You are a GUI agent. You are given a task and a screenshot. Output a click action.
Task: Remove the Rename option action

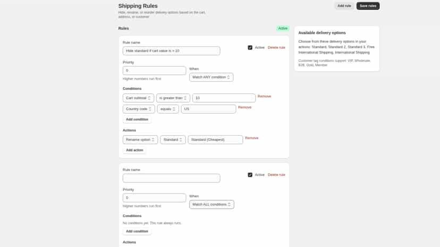click(x=251, y=138)
